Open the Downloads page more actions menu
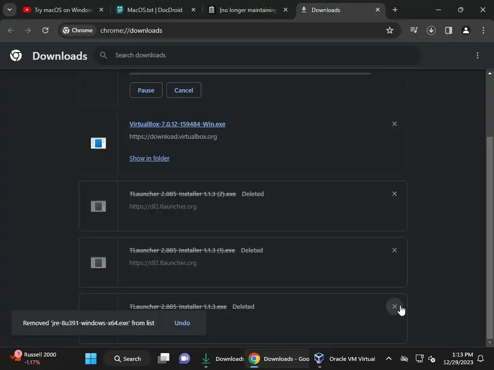The image size is (494, 370). [477, 55]
